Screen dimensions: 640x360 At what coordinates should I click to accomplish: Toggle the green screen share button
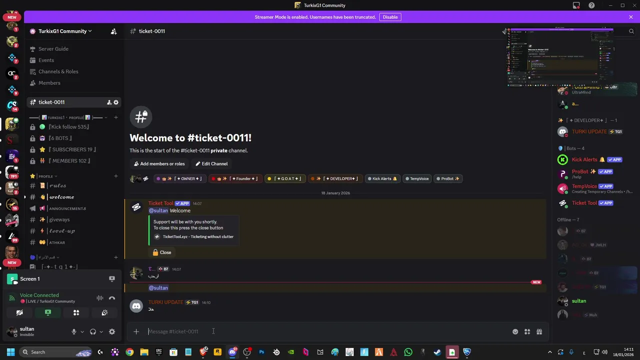tap(48, 312)
